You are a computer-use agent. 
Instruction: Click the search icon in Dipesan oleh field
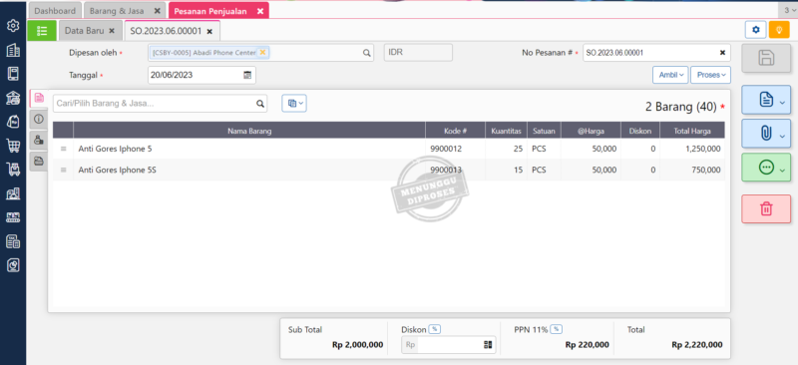pos(366,53)
